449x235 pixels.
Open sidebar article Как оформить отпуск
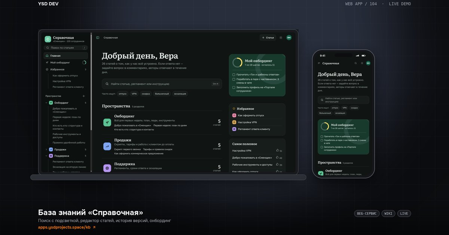pos(65,75)
